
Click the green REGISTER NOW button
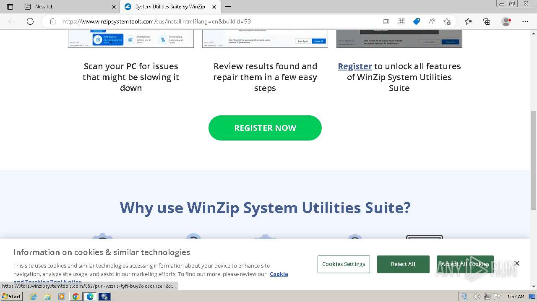265,128
